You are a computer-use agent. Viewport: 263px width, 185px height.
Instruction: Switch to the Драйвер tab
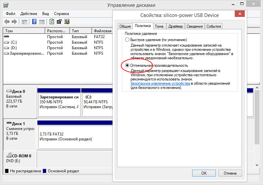(176, 26)
